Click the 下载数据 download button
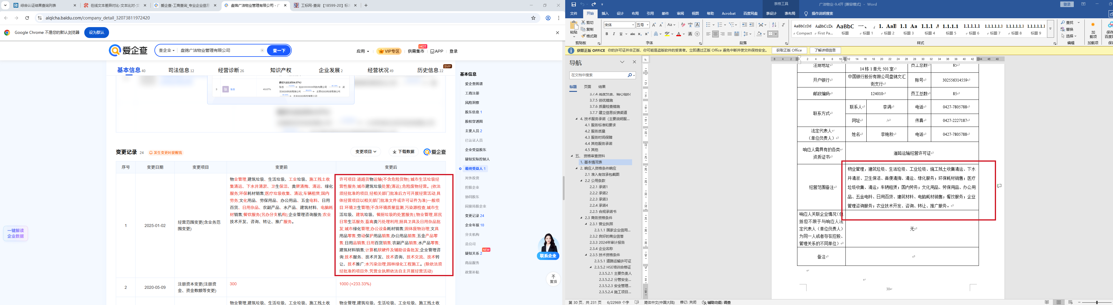 pyautogui.click(x=403, y=152)
